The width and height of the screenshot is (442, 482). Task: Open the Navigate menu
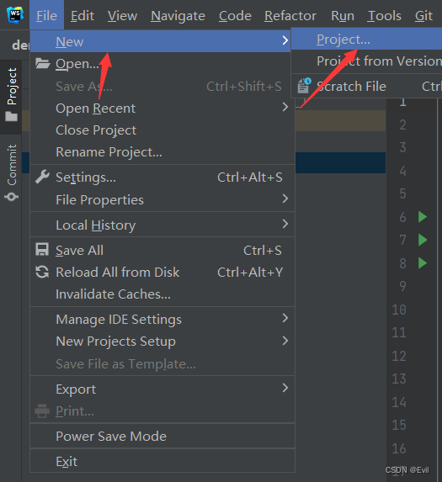coord(178,16)
